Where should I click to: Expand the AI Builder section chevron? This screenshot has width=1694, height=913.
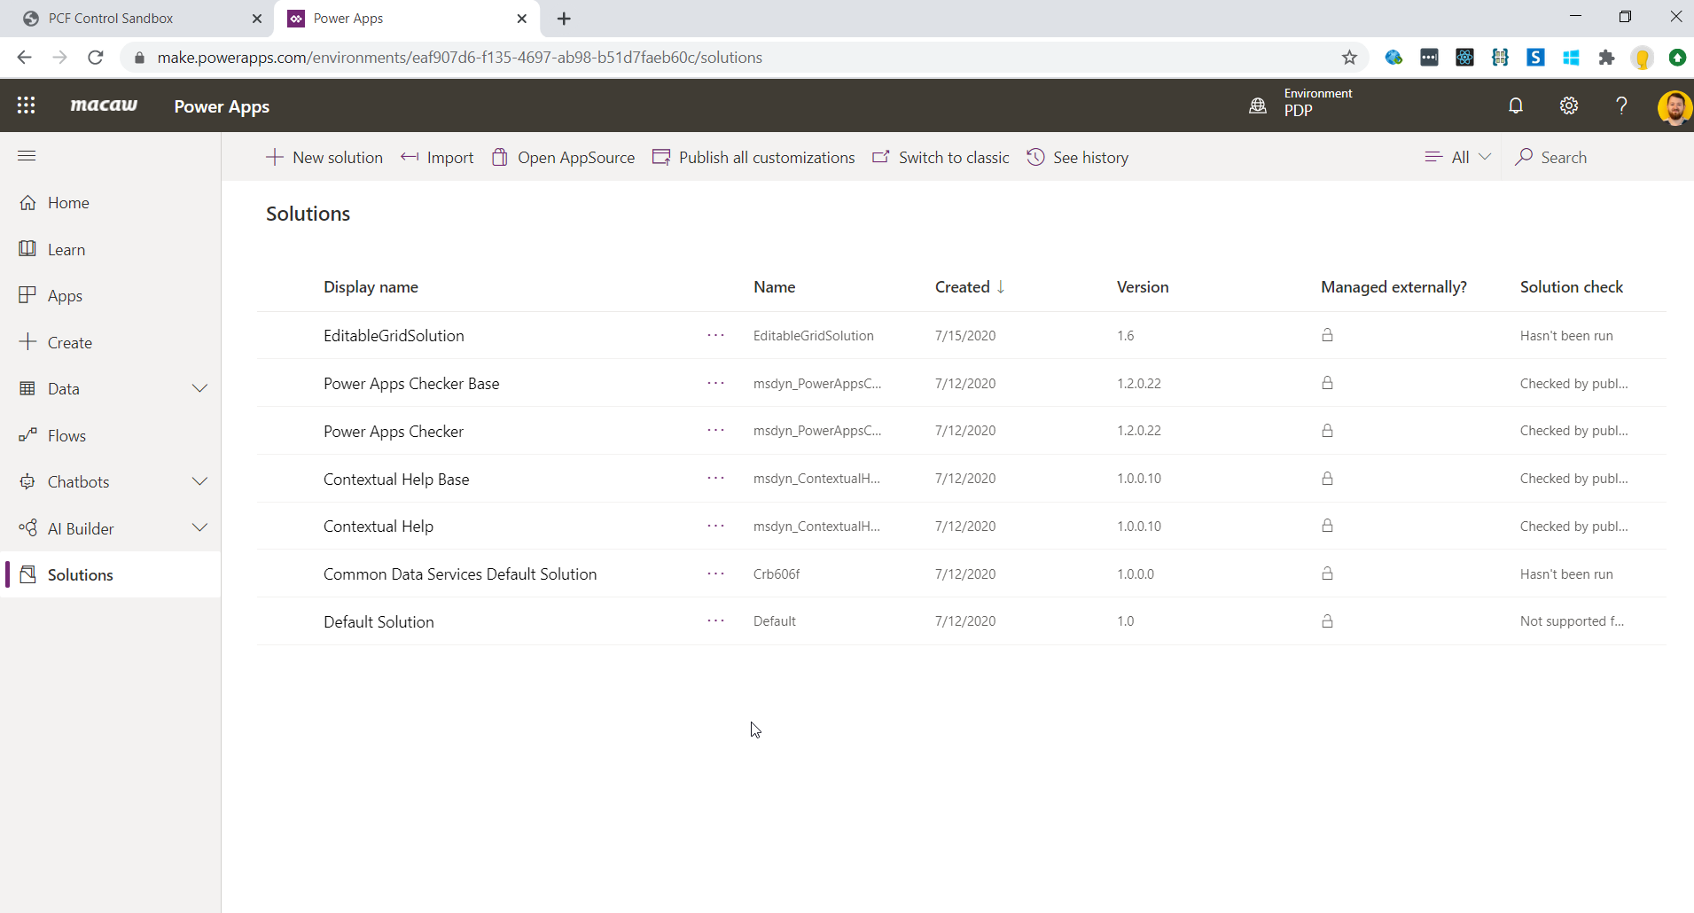(x=200, y=527)
